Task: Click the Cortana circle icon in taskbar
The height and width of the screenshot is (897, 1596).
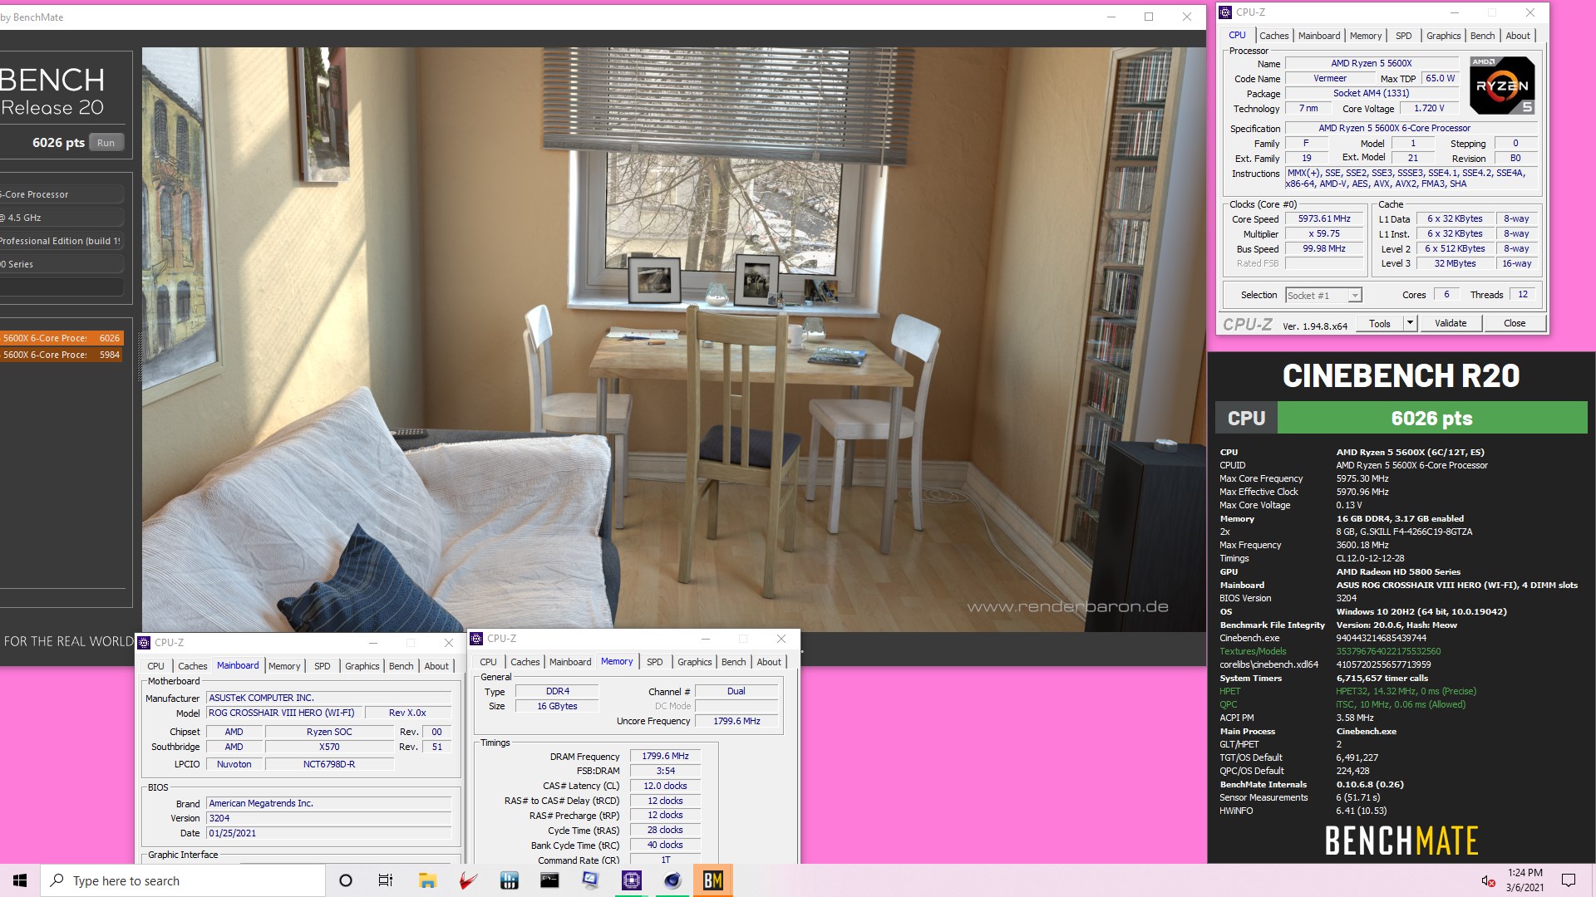Action: (346, 880)
